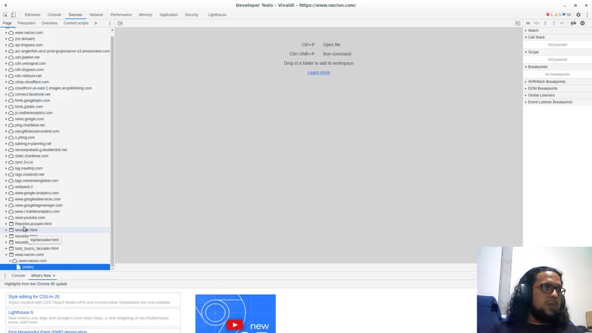This screenshot has width=592, height=333.
Task: Pause script execution
Action: 528,23
